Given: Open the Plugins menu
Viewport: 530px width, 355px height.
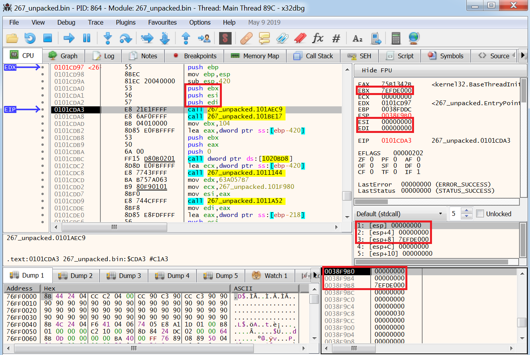Looking at the screenshot, I should click(125, 22).
